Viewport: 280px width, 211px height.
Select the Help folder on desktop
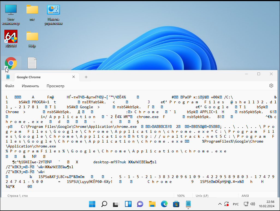pos(32,39)
